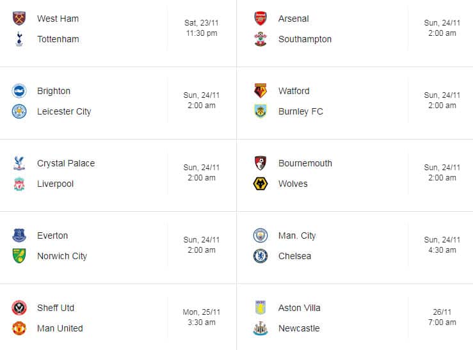Screen dimensions: 473x350
Task: Click the Leicester City club crest
Action: pos(19,111)
